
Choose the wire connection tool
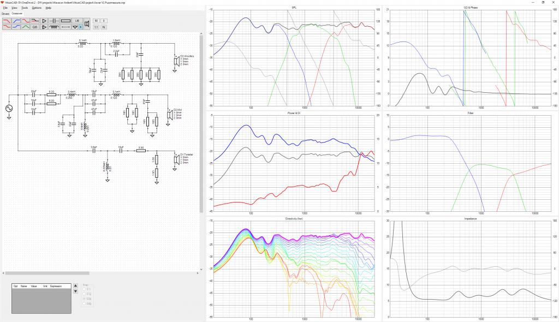click(x=66, y=27)
